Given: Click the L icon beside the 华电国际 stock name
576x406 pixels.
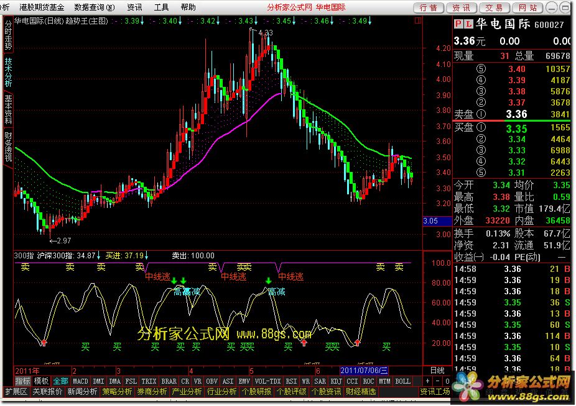Looking at the screenshot, I should click(x=468, y=24).
